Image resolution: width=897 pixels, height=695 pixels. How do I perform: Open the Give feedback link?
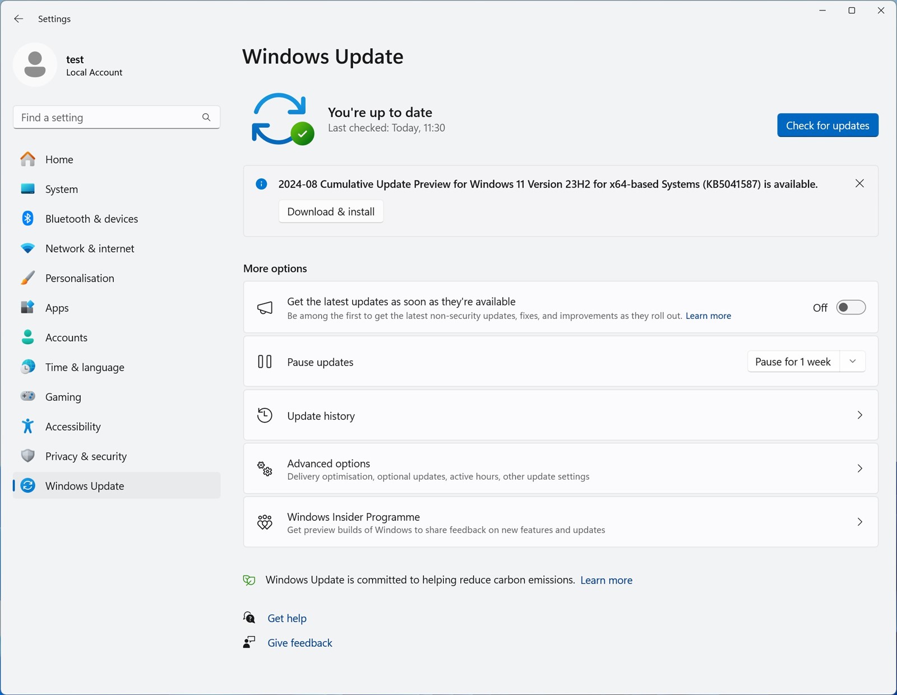pos(300,643)
